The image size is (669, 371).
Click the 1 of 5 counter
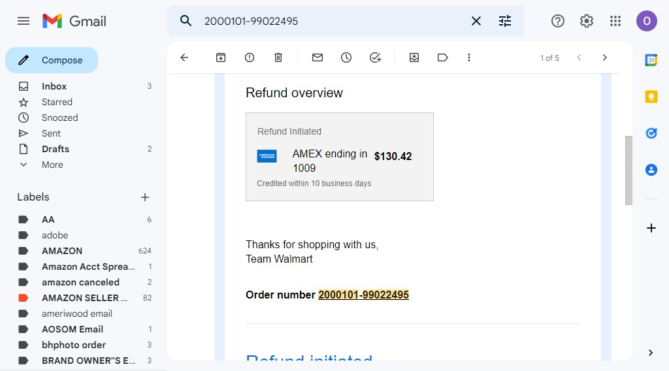click(x=549, y=58)
